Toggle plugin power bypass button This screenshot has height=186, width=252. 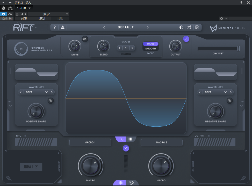3,14
